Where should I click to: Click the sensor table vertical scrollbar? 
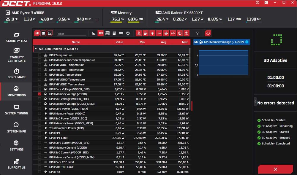click(x=189, y=79)
